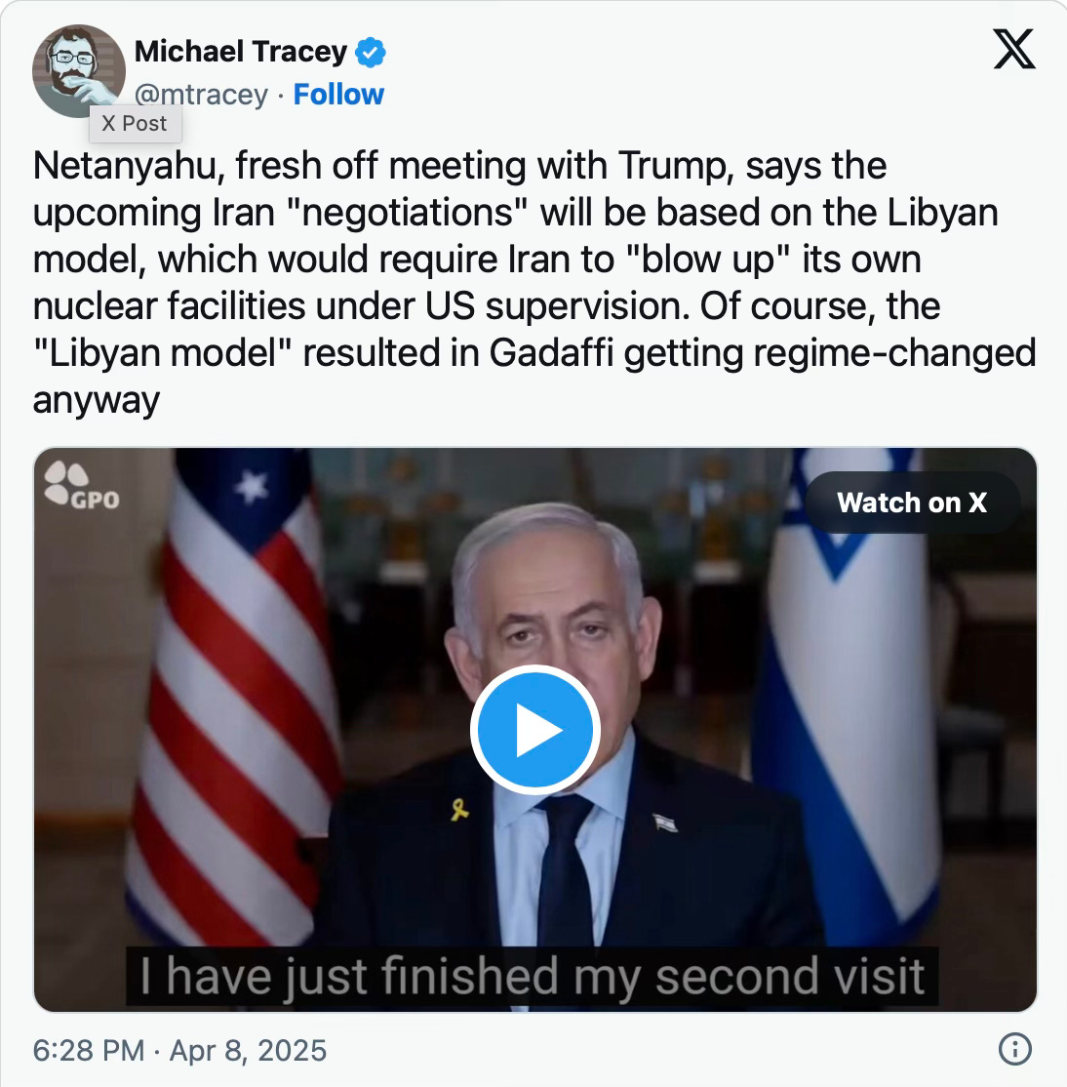Click the blue verified checkmark badge
Image resolution: width=1067 pixels, height=1087 pixels.
coord(370,52)
